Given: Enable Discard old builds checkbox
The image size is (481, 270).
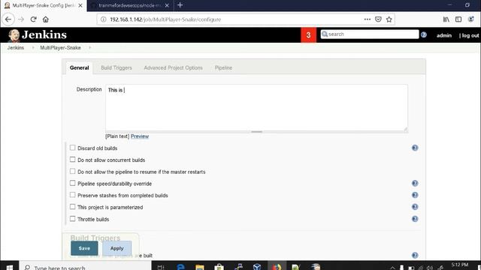Looking at the screenshot, I should [72, 148].
